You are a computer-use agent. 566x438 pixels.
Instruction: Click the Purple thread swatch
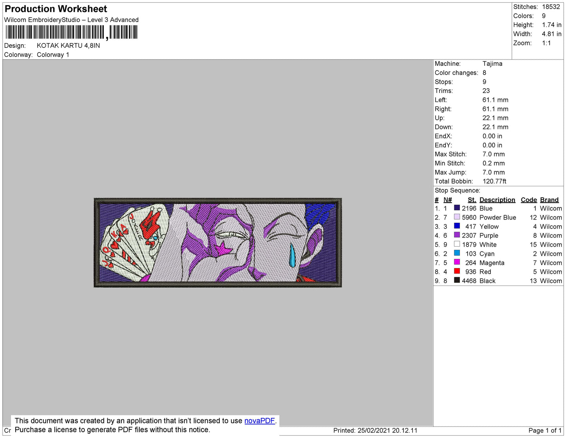pyautogui.click(x=457, y=235)
